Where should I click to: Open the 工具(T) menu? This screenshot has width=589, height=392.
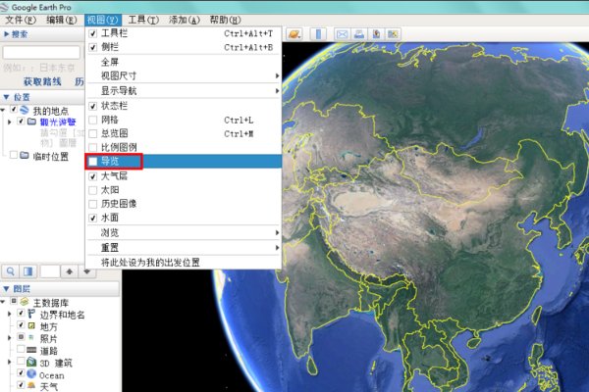tap(143, 20)
